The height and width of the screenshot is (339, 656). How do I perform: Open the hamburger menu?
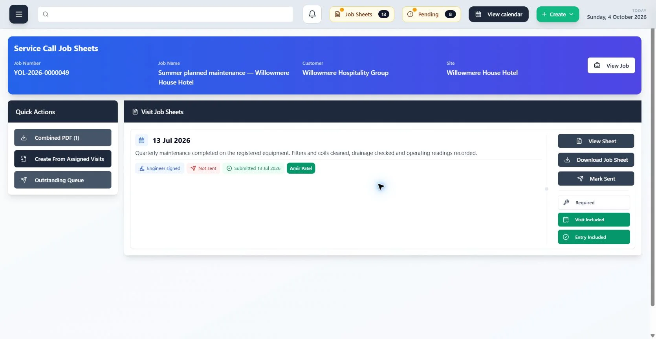pos(19,14)
